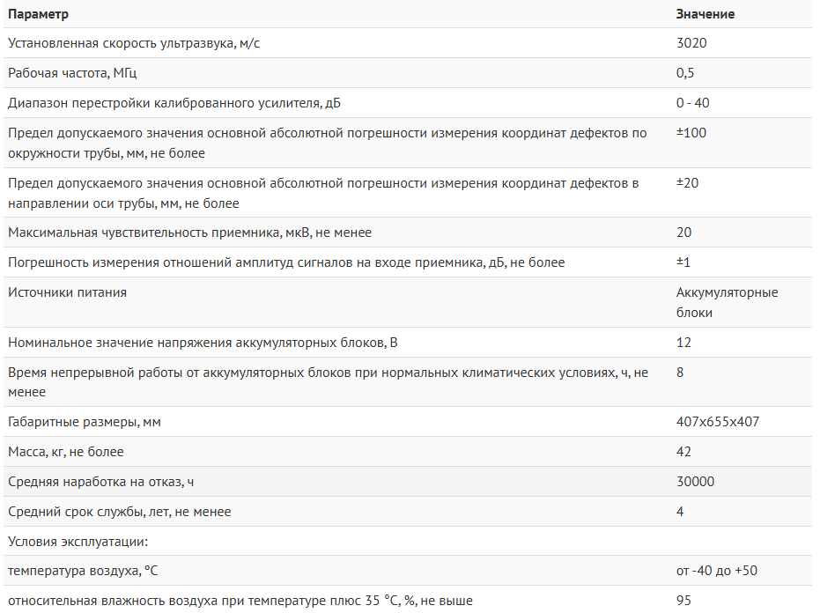This screenshot has width=820, height=613.
Task: Select the amplifier range value "0 - 40"
Action: (x=692, y=103)
